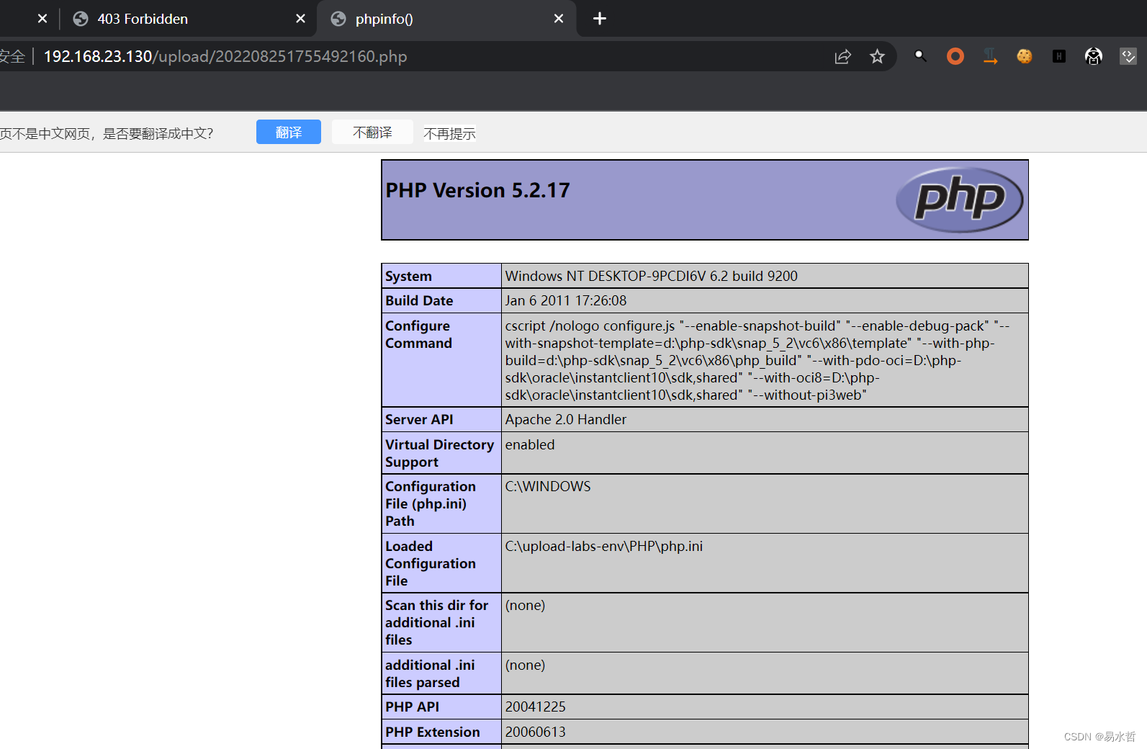The width and height of the screenshot is (1147, 749).
Task: Close the phpinfo() tab
Action: (559, 19)
